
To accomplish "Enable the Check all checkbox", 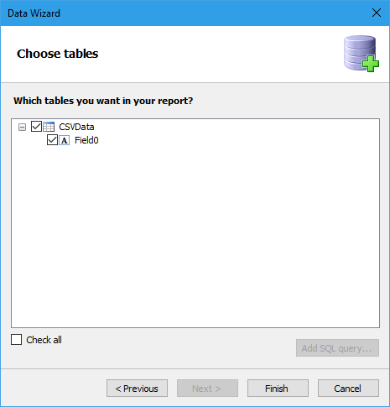I will coord(16,340).
